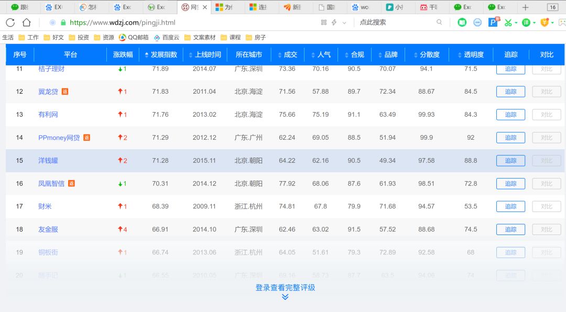
Task: Click 追踪 button for 有利网 row
Action: pyautogui.click(x=510, y=115)
